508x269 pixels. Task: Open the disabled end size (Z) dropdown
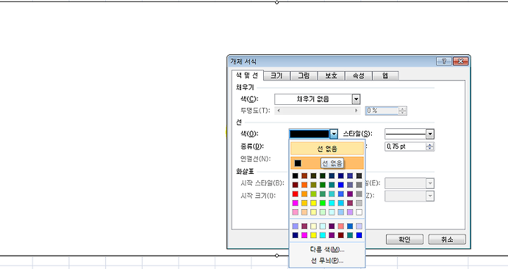pyautogui.click(x=409, y=196)
